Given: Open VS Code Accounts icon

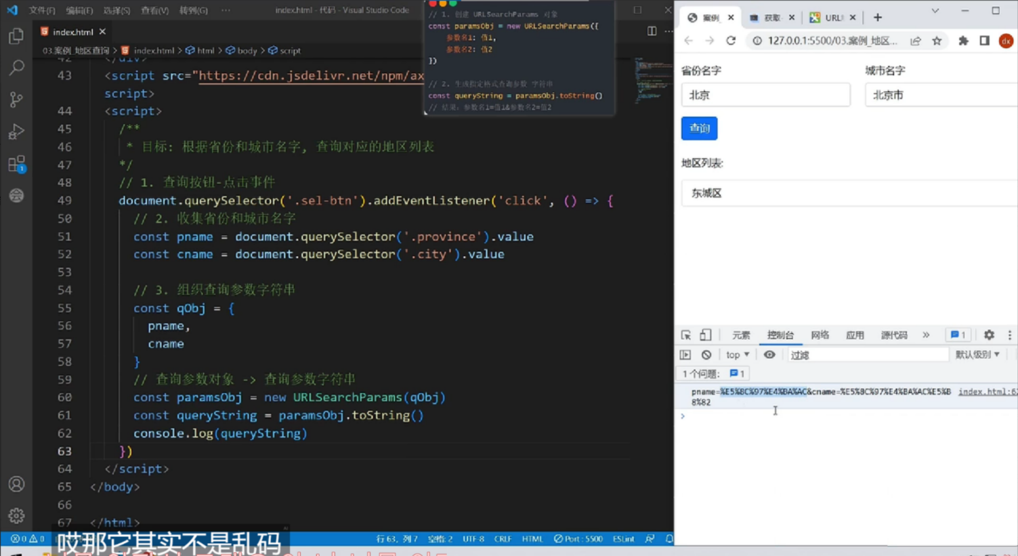Looking at the screenshot, I should [x=17, y=484].
